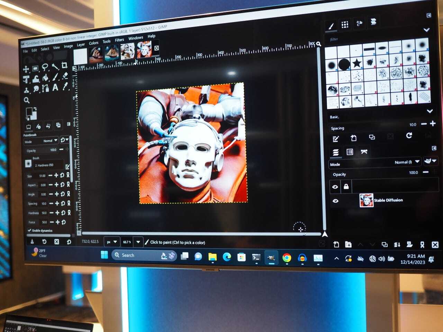
Task: Duplicate the selected brush
Action: [x=372, y=137]
